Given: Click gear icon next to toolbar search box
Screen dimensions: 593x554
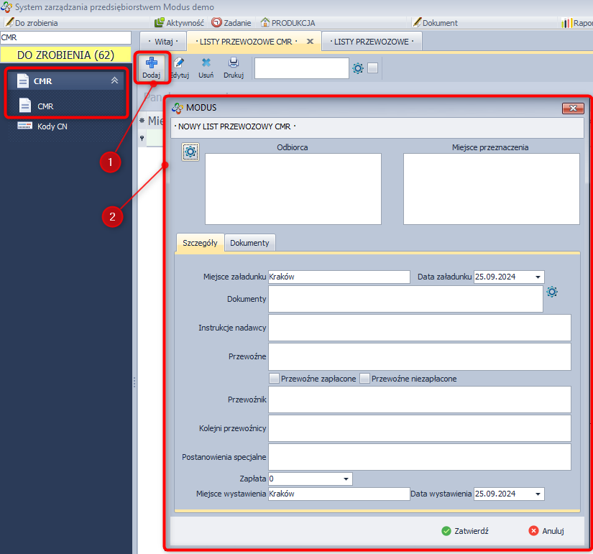Looking at the screenshot, I should point(358,68).
